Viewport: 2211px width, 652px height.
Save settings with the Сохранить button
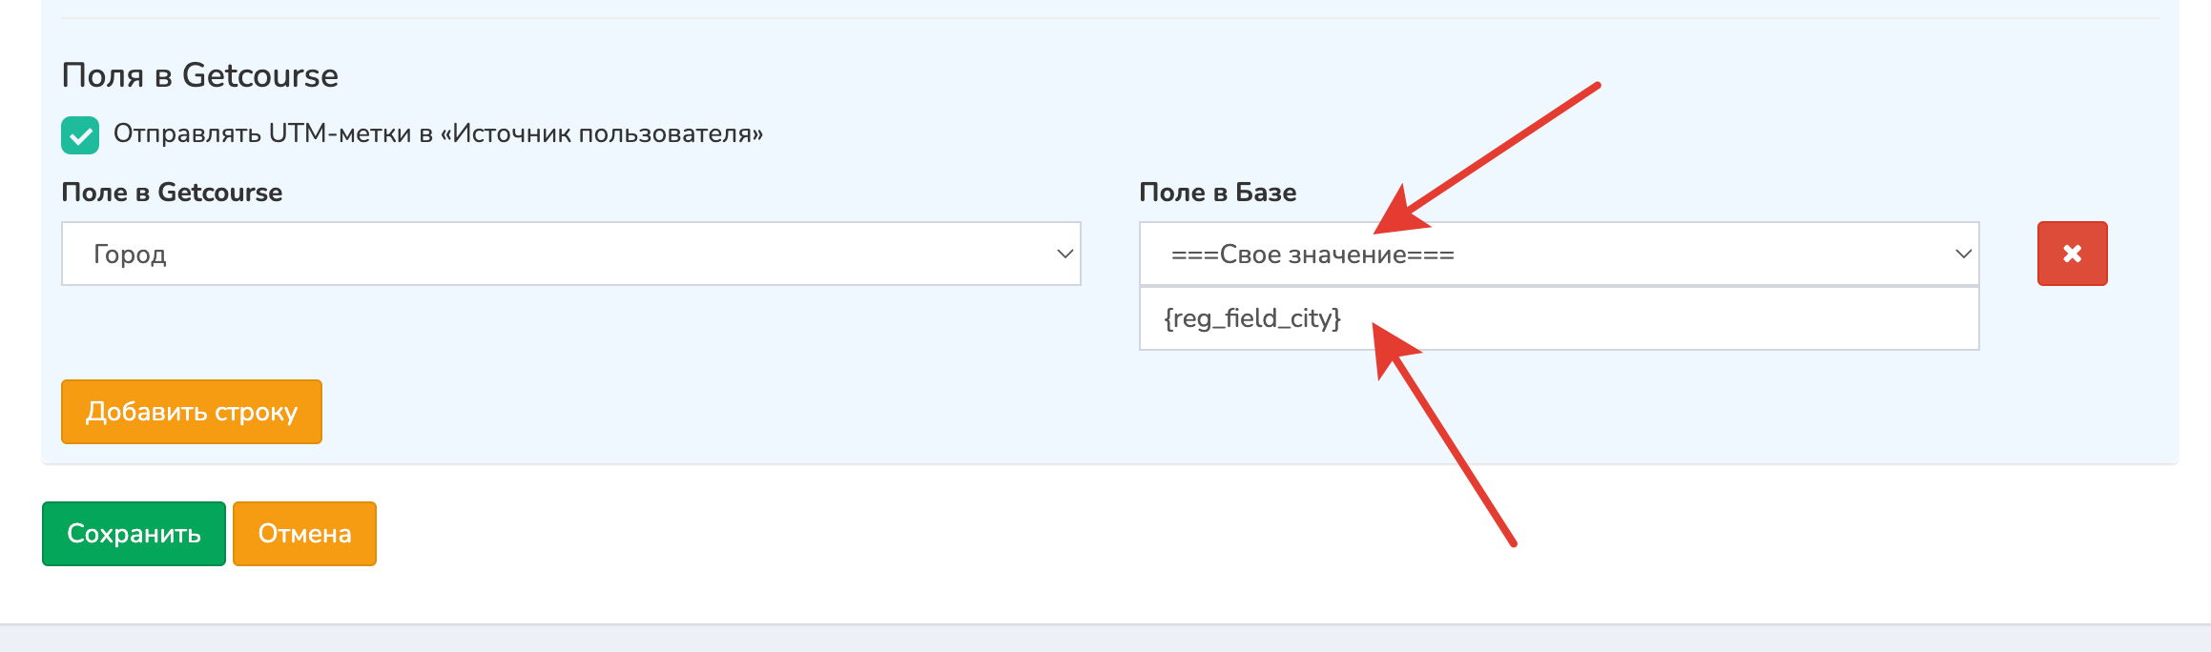coord(134,534)
